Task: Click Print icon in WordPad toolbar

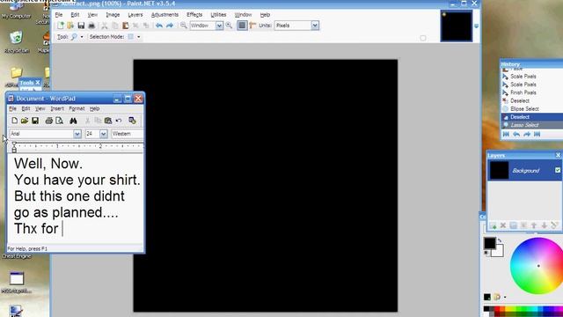Action: coord(49,121)
